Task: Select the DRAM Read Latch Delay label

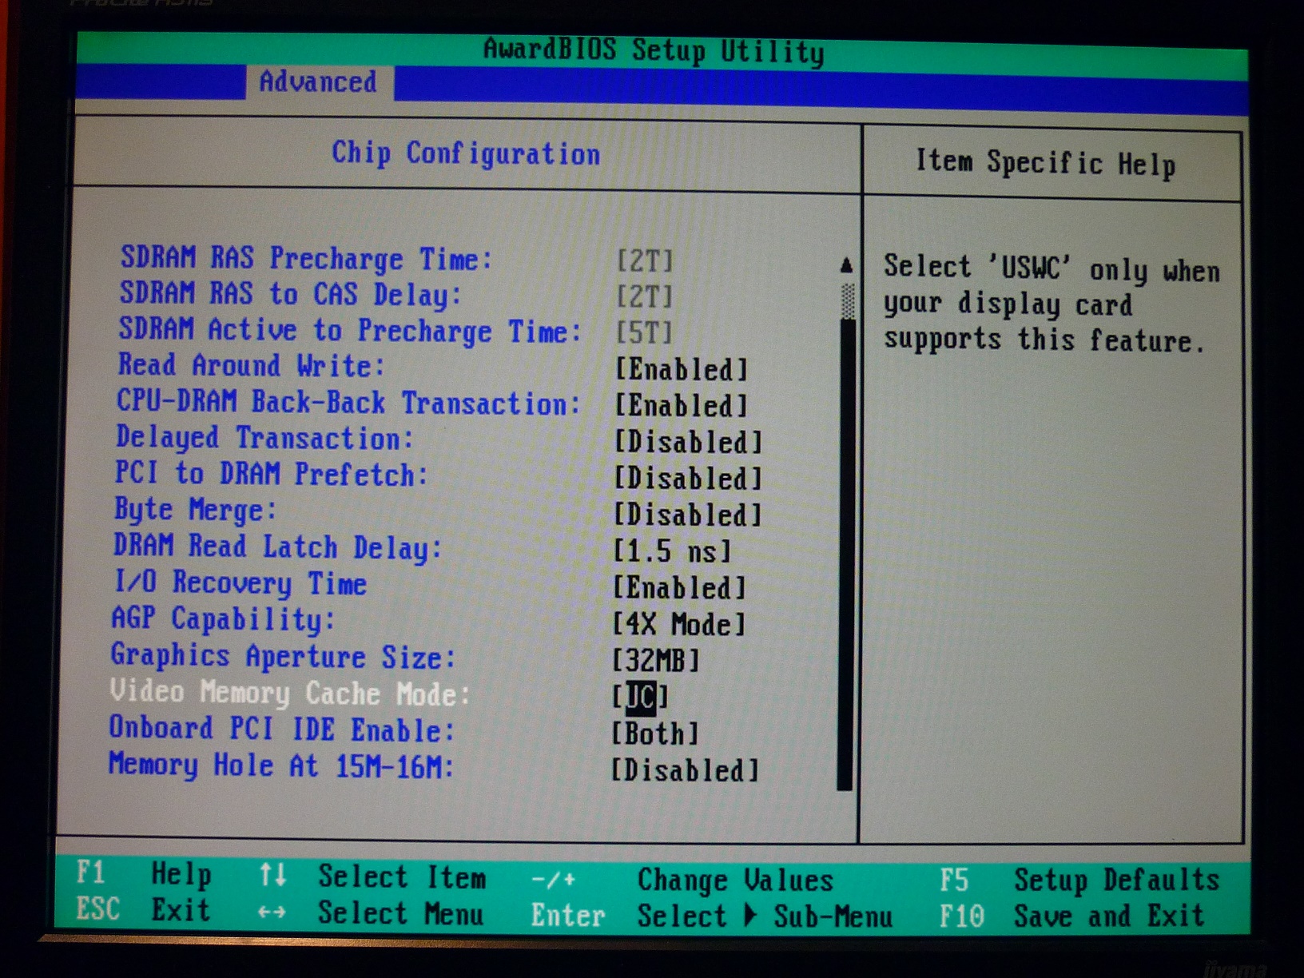Action: click(277, 547)
